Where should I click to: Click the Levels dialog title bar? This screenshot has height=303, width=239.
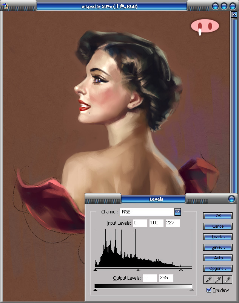click(x=153, y=199)
